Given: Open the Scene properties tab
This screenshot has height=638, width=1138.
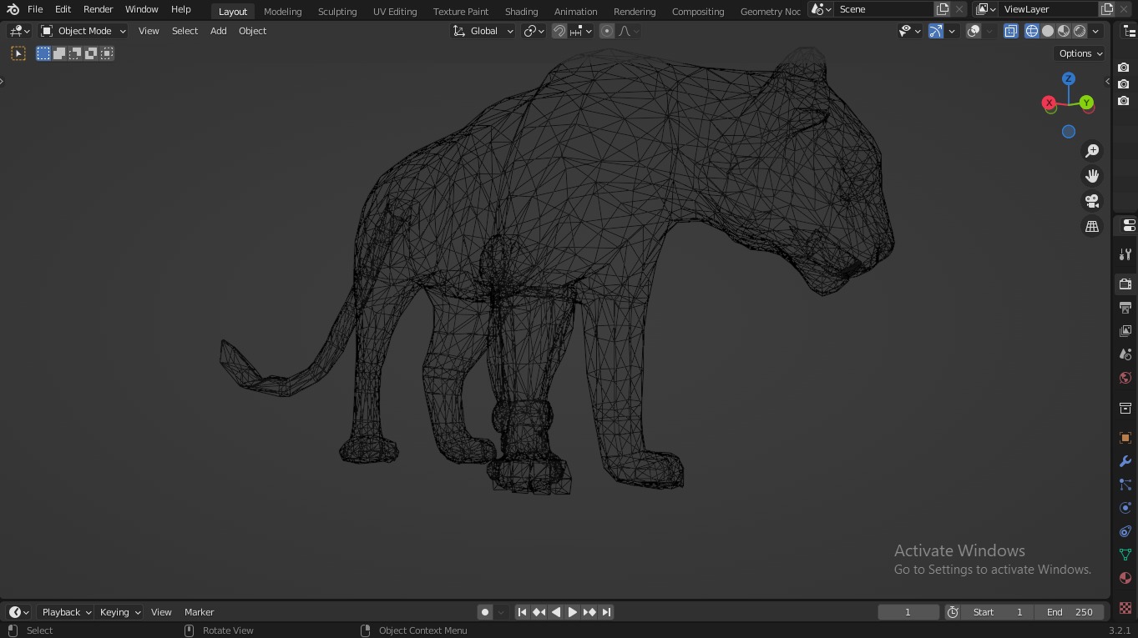Looking at the screenshot, I should (x=1125, y=354).
